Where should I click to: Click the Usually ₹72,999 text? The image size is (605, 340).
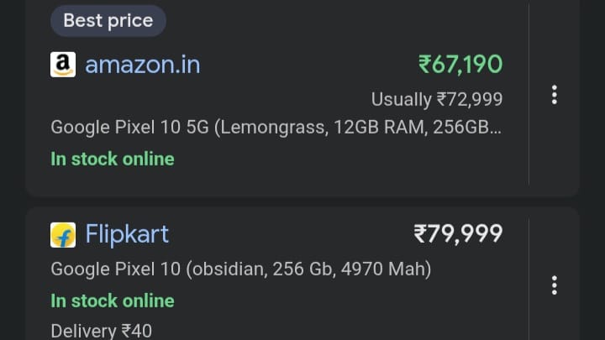click(437, 100)
